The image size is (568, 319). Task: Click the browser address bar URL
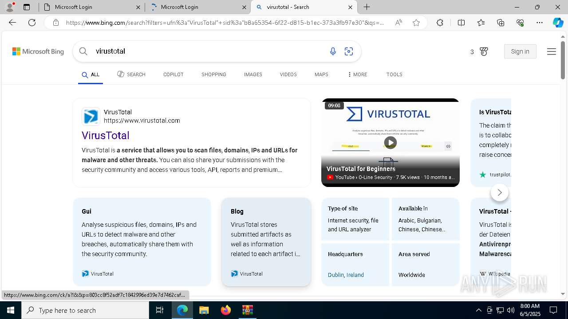(225, 23)
